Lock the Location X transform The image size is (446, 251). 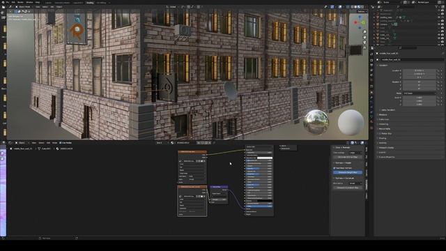pyautogui.click(x=438, y=70)
